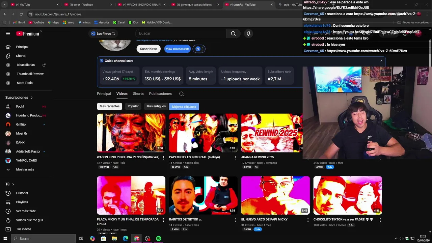Open the extension stats options button beside View channel stats

click(199, 49)
